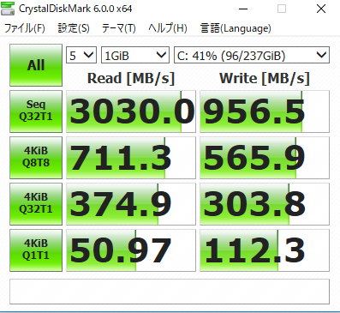Open the 1GiB test size dropdown
The height and width of the screenshot is (313, 340).
point(135,55)
